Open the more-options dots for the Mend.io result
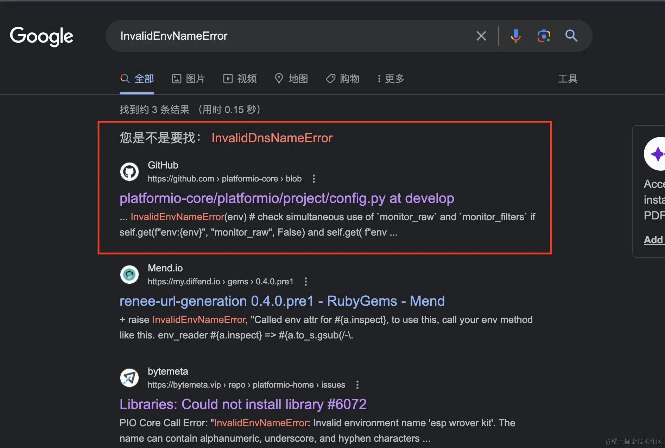 [306, 282]
